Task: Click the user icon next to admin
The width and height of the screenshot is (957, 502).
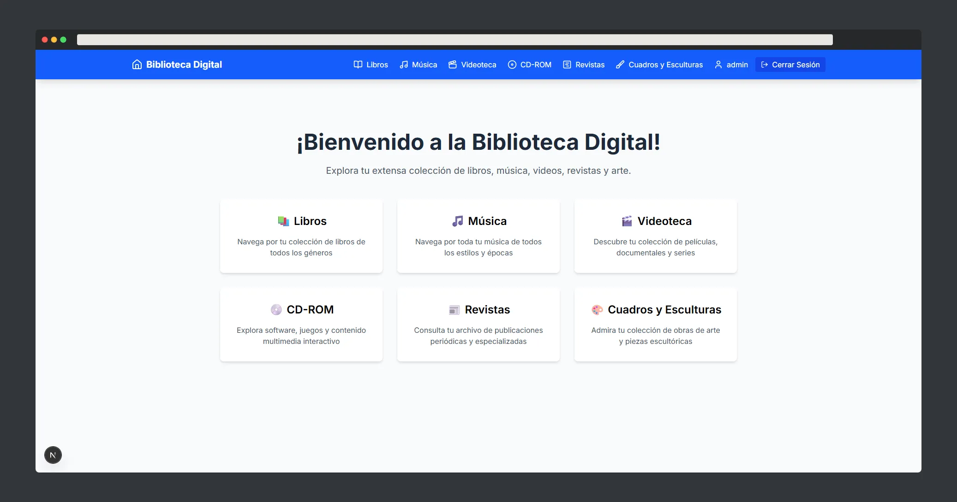Action: coord(718,65)
